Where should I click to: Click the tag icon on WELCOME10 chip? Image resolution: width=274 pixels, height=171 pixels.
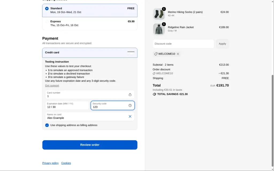coord(156,54)
